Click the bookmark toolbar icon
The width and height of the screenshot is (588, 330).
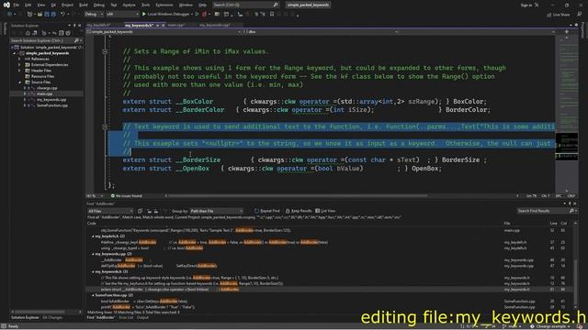click(x=272, y=15)
